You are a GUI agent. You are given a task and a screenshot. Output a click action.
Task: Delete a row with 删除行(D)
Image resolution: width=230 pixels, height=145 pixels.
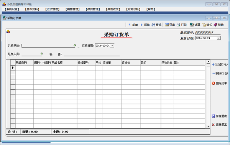click(220, 73)
